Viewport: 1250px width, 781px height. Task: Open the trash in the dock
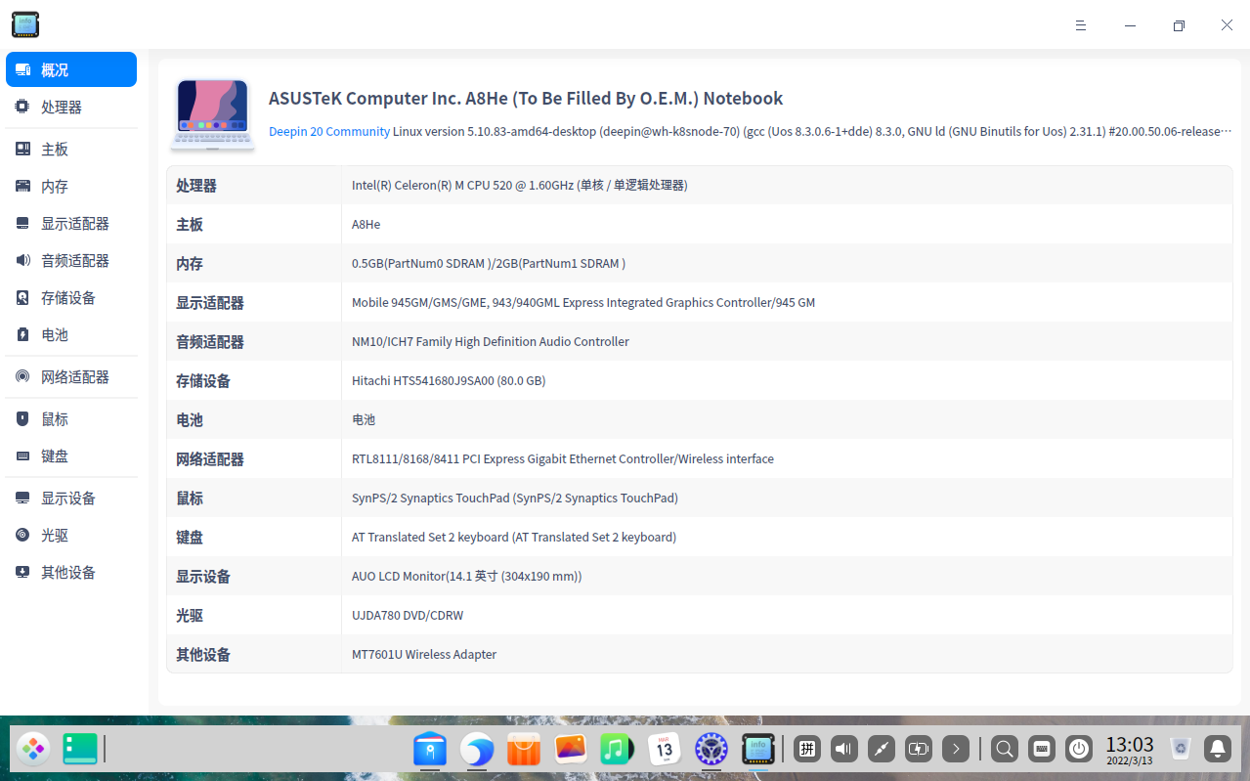tap(1181, 750)
